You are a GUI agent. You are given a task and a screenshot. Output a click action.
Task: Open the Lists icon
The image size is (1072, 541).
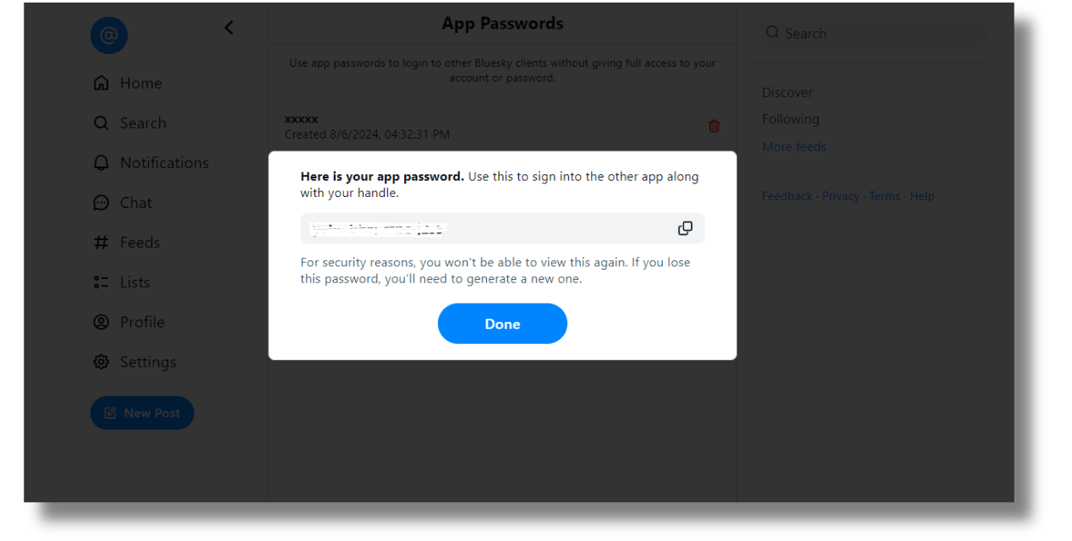pos(101,282)
